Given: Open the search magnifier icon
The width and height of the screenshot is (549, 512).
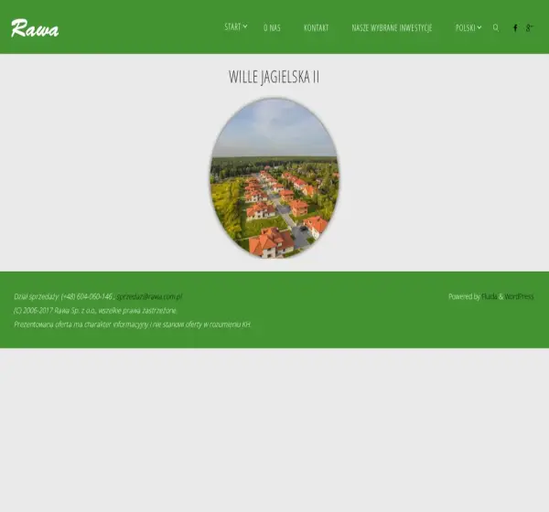Looking at the screenshot, I should tap(496, 27).
